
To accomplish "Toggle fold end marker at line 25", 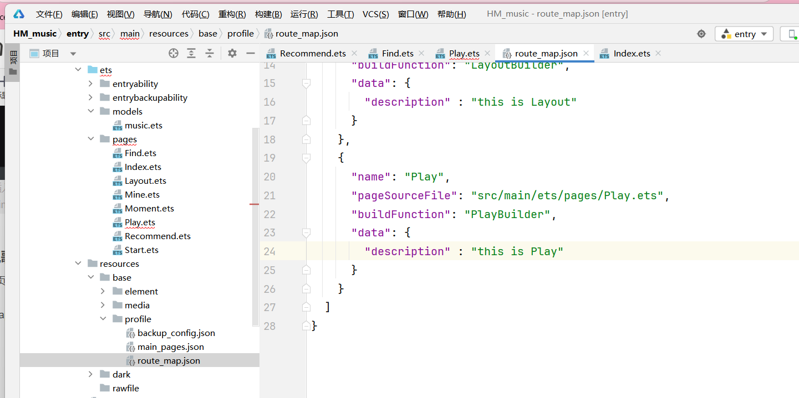I will pos(306,270).
